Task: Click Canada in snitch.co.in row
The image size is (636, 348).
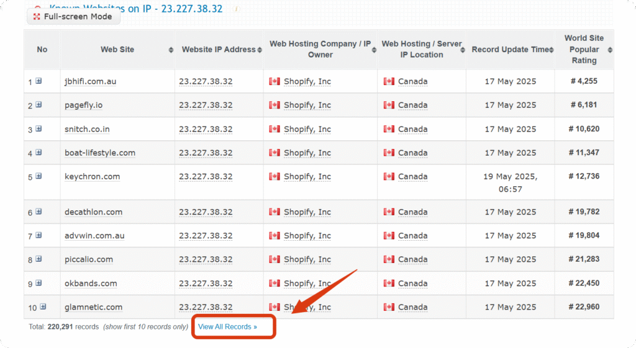Action: (x=412, y=129)
